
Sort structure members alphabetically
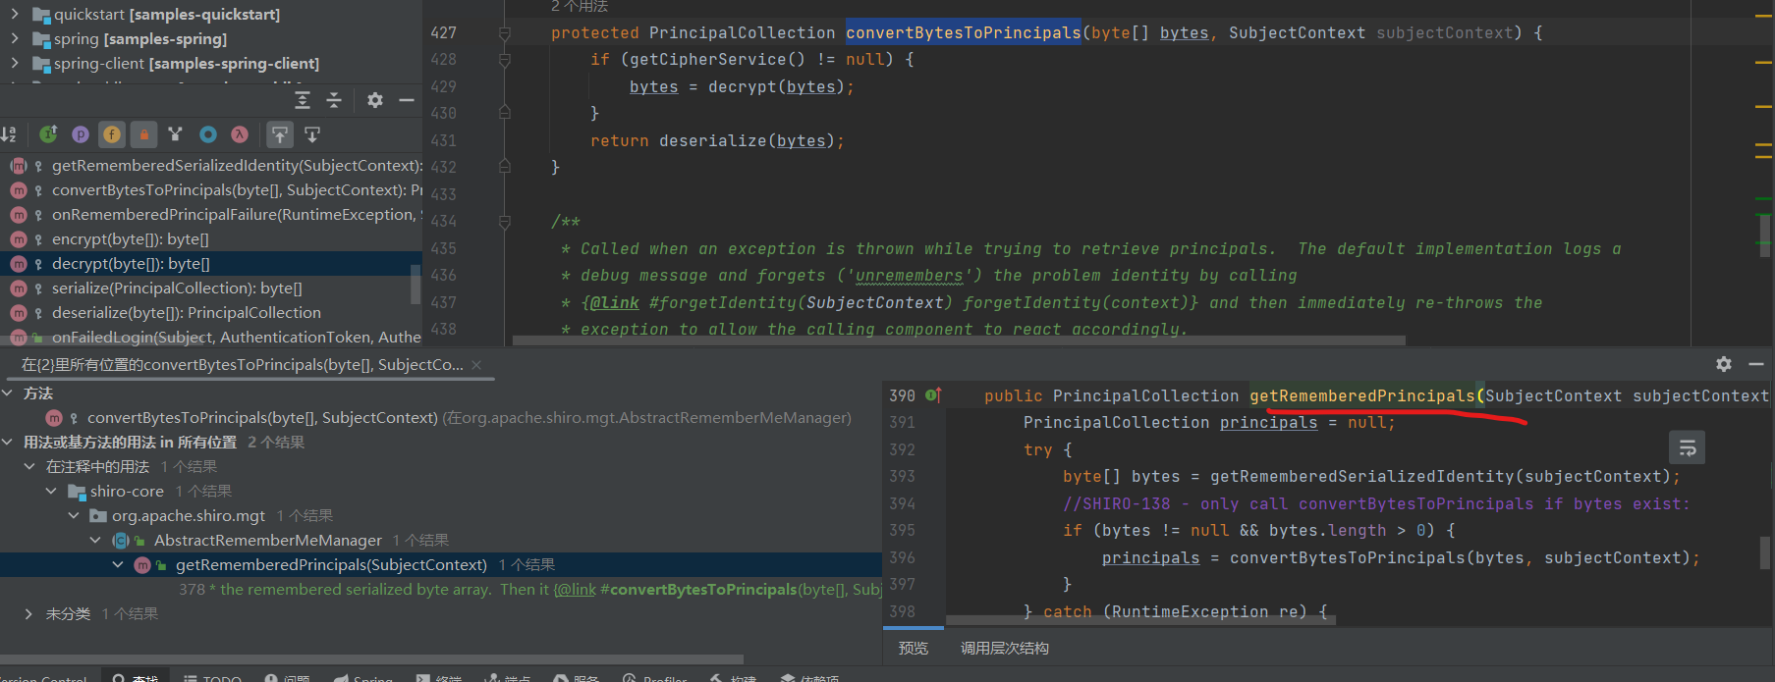[9, 134]
